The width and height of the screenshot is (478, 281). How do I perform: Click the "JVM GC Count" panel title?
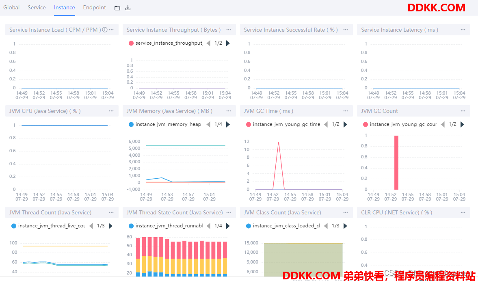(x=380, y=111)
